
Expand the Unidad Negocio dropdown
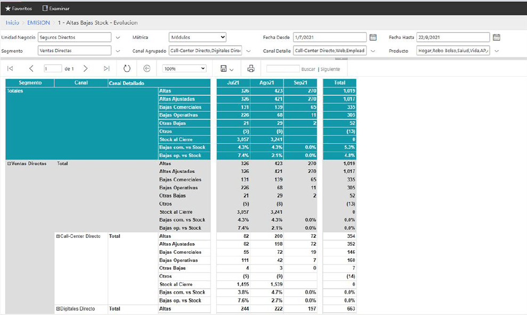[x=117, y=37]
